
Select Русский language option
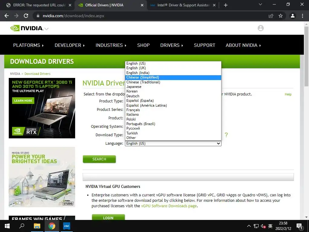pyautogui.click(x=173, y=128)
